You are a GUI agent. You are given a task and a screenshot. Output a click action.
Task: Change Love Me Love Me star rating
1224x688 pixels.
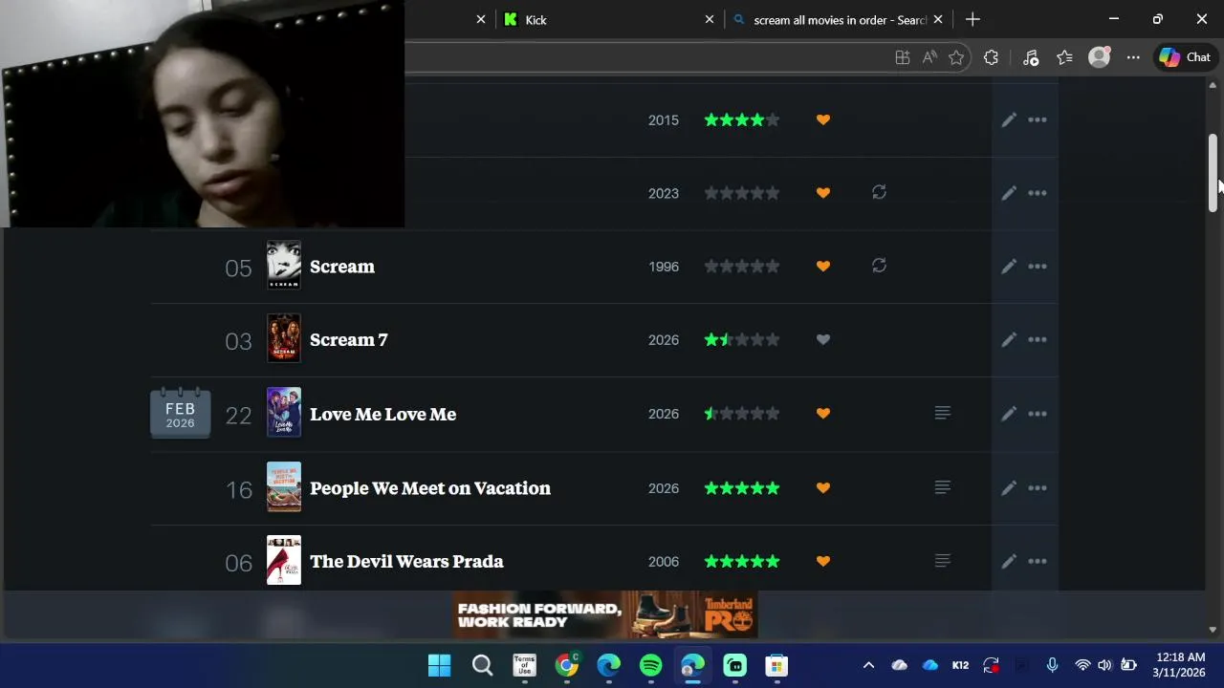coord(742,414)
